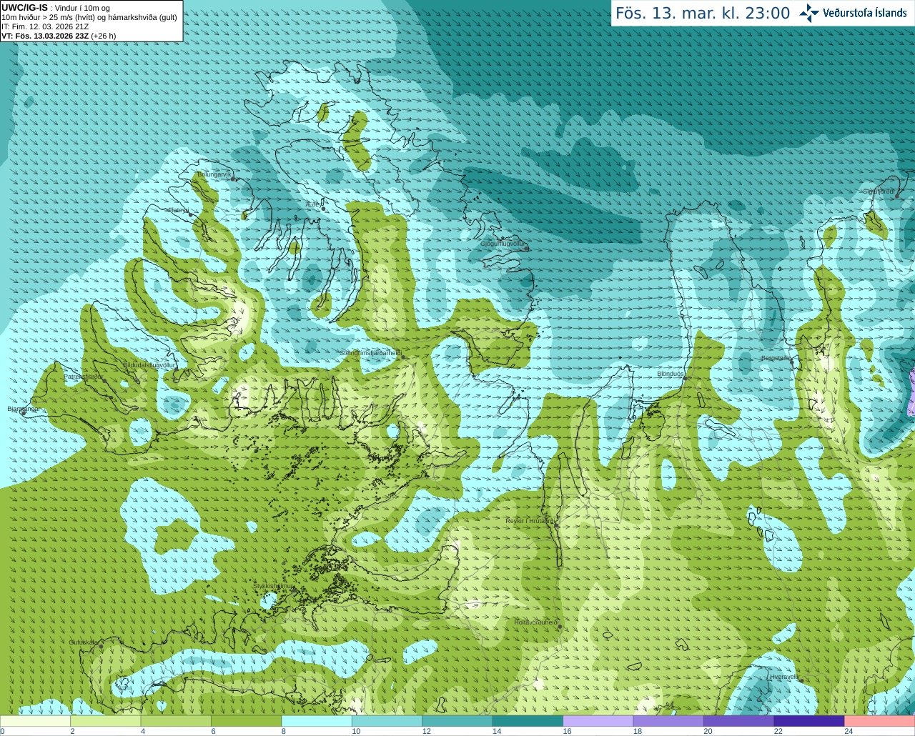Select the Gufuskálar station label

point(84,642)
